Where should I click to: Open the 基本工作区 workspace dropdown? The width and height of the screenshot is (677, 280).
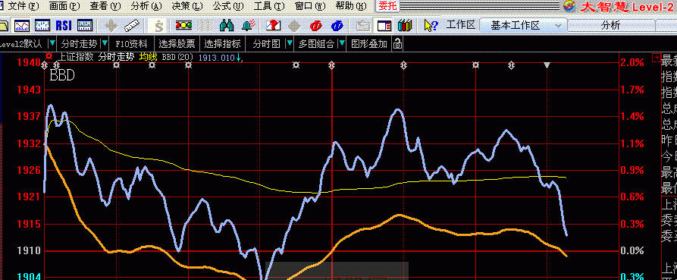point(522,26)
